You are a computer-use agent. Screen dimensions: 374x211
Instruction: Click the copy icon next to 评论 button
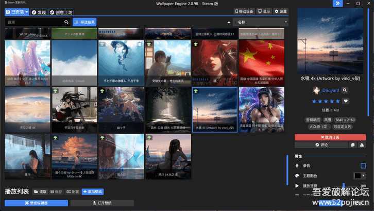(354, 145)
